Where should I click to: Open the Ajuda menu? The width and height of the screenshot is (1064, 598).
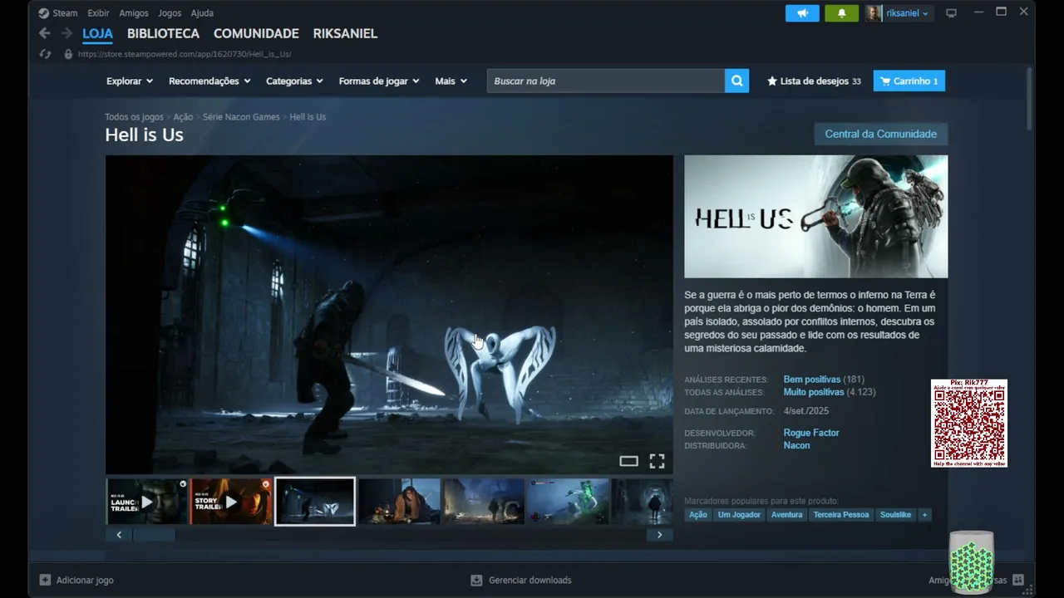[x=202, y=13]
